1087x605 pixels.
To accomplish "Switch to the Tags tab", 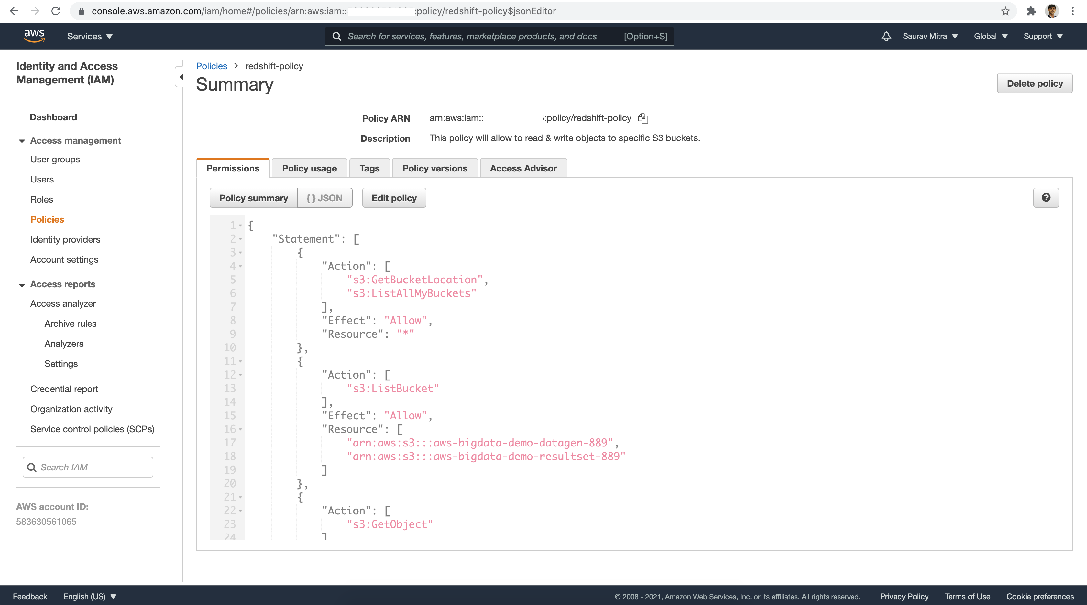I will 369,168.
